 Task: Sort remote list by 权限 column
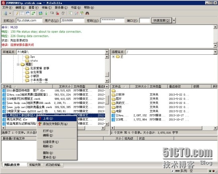202,87
